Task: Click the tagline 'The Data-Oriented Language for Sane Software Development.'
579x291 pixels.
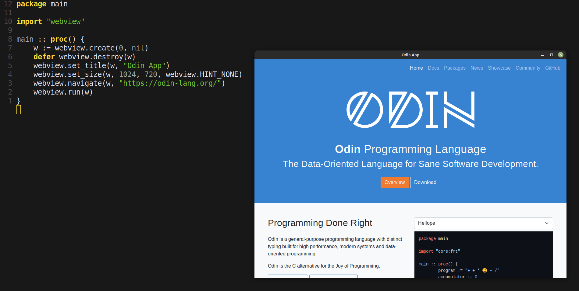Action: point(410,164)
